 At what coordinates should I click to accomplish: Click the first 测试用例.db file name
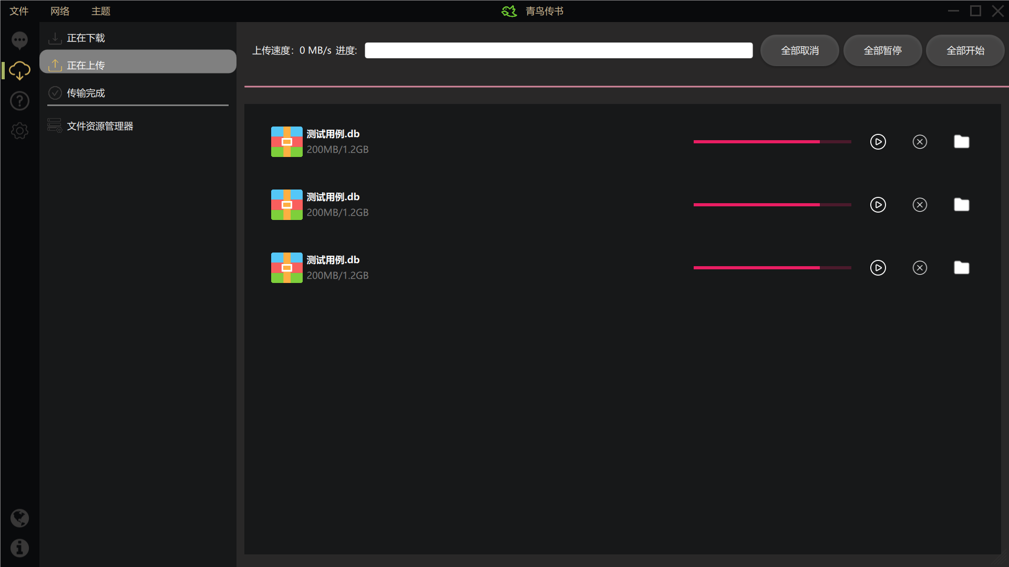click(x=333, y=134)
